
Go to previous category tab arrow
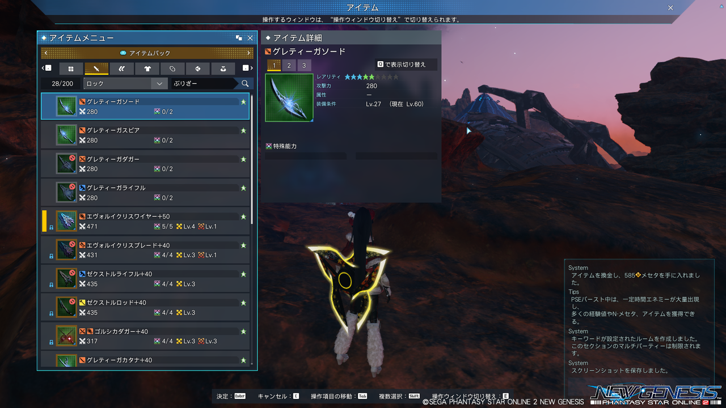pyautogui.click(x=47, y=68)
